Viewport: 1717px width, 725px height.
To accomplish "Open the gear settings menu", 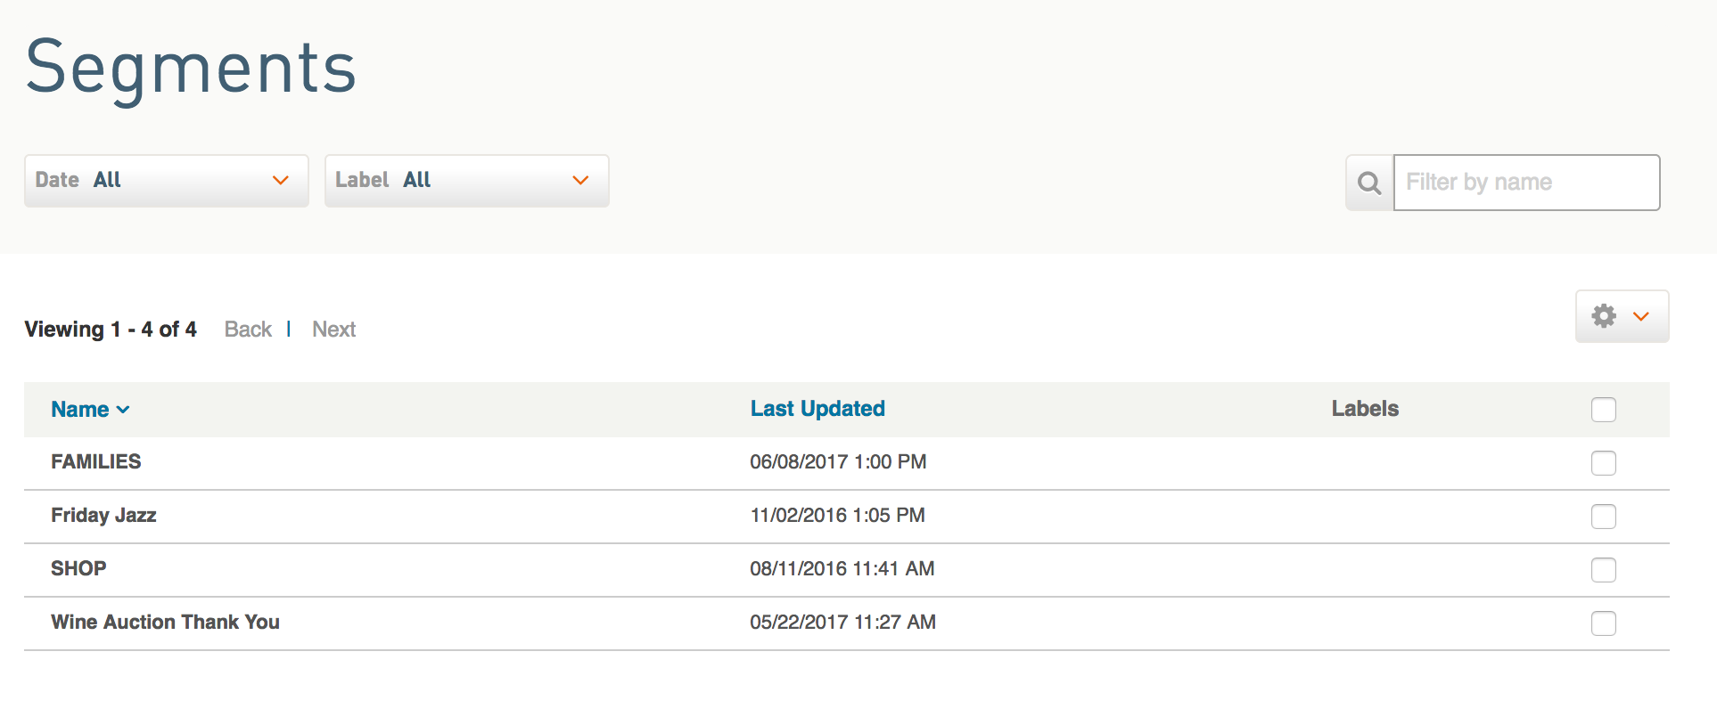I will 1622,316.
